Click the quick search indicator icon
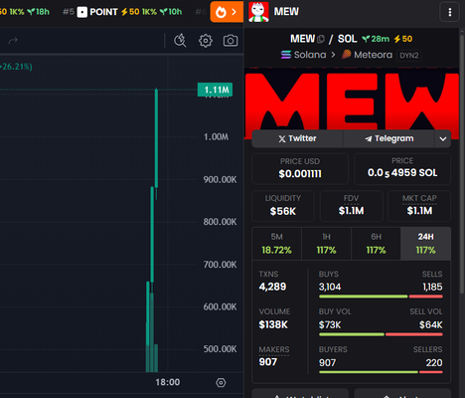 pos(180,41)
